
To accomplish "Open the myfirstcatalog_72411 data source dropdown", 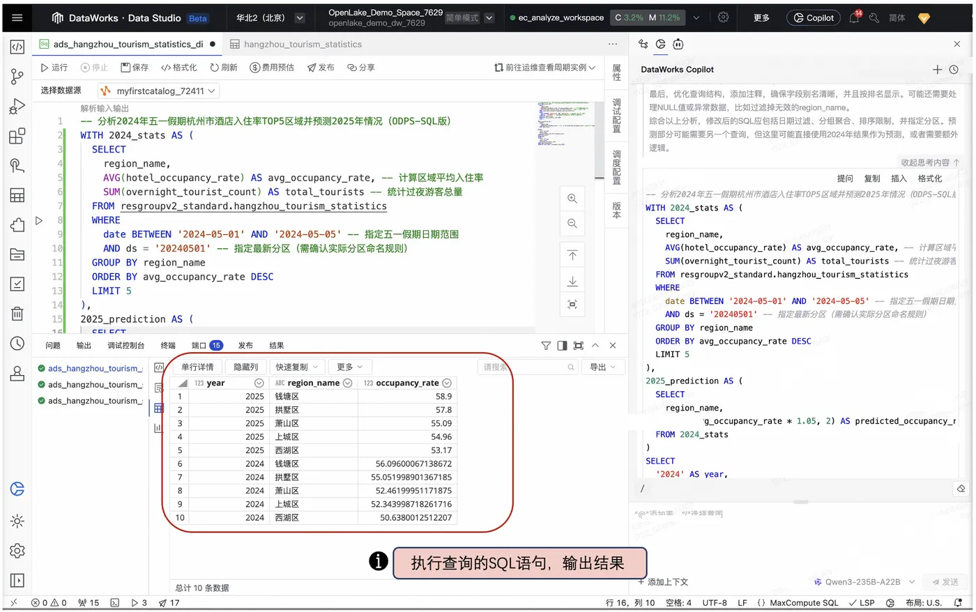I will tap(158, 91).
